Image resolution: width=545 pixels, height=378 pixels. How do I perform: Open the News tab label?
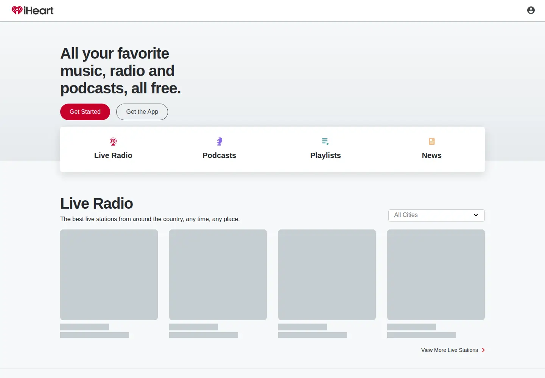pos(432,155)
